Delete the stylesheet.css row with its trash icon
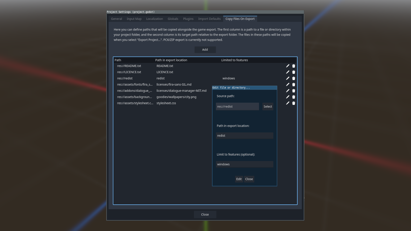This screenshot has width=411, height=231. point(293,103)
